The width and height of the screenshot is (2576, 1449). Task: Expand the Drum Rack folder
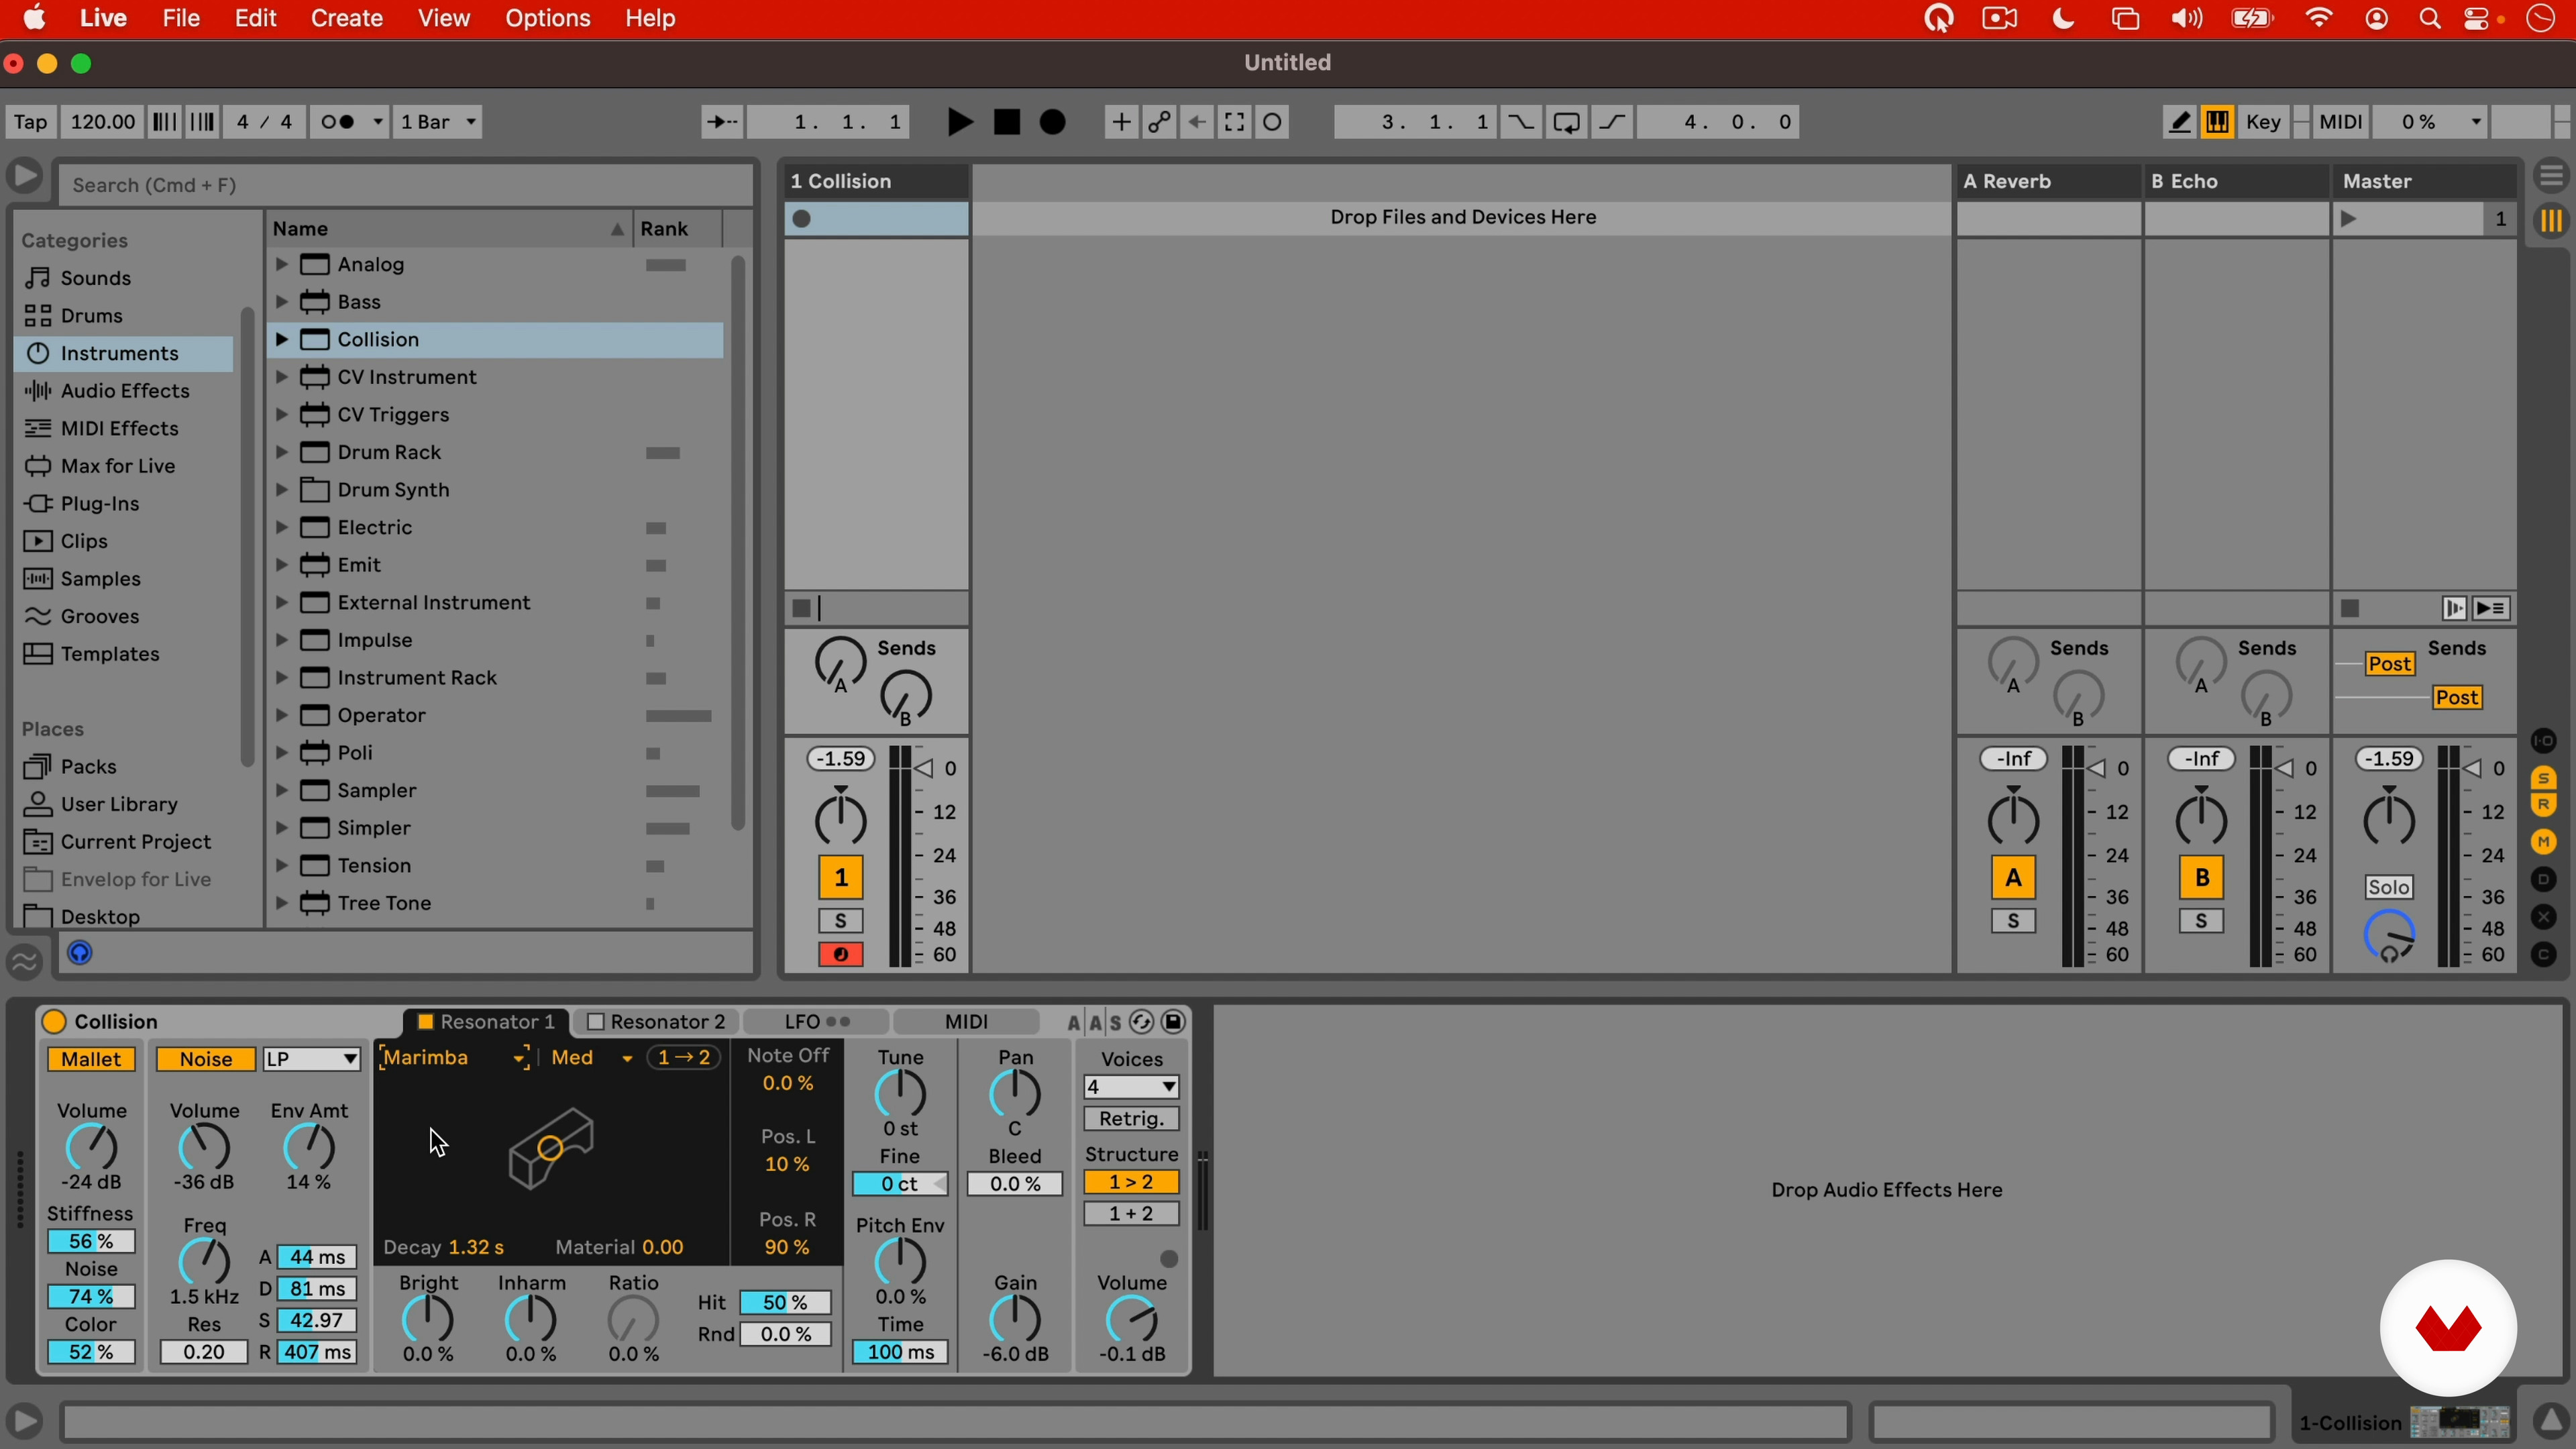pyautogui.click(x=282, y=452)
